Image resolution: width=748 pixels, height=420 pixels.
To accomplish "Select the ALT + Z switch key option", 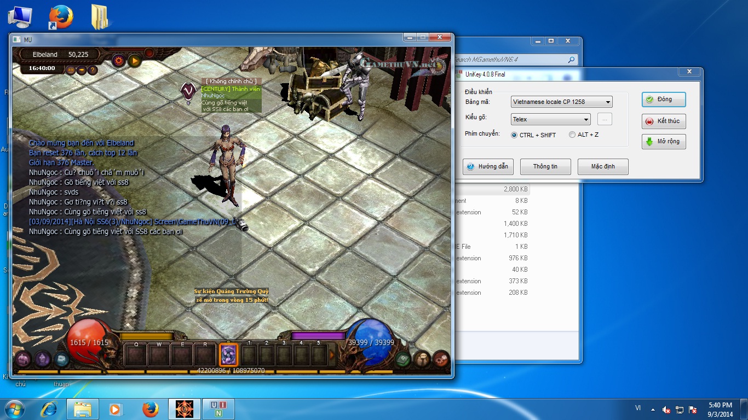I will click(x=572, y=135).
